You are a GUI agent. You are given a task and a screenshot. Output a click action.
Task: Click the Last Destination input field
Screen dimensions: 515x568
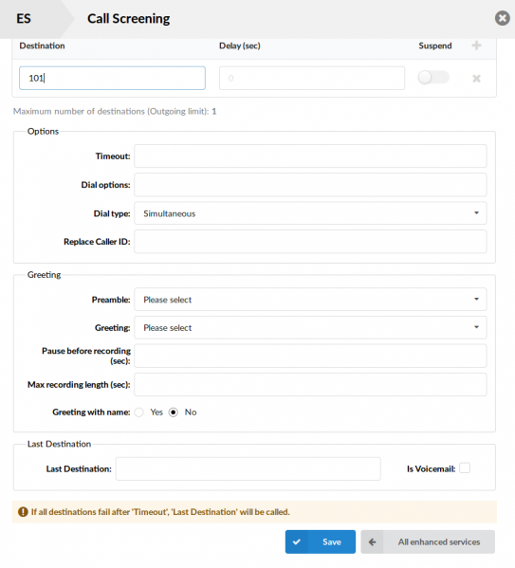point(248,468)
